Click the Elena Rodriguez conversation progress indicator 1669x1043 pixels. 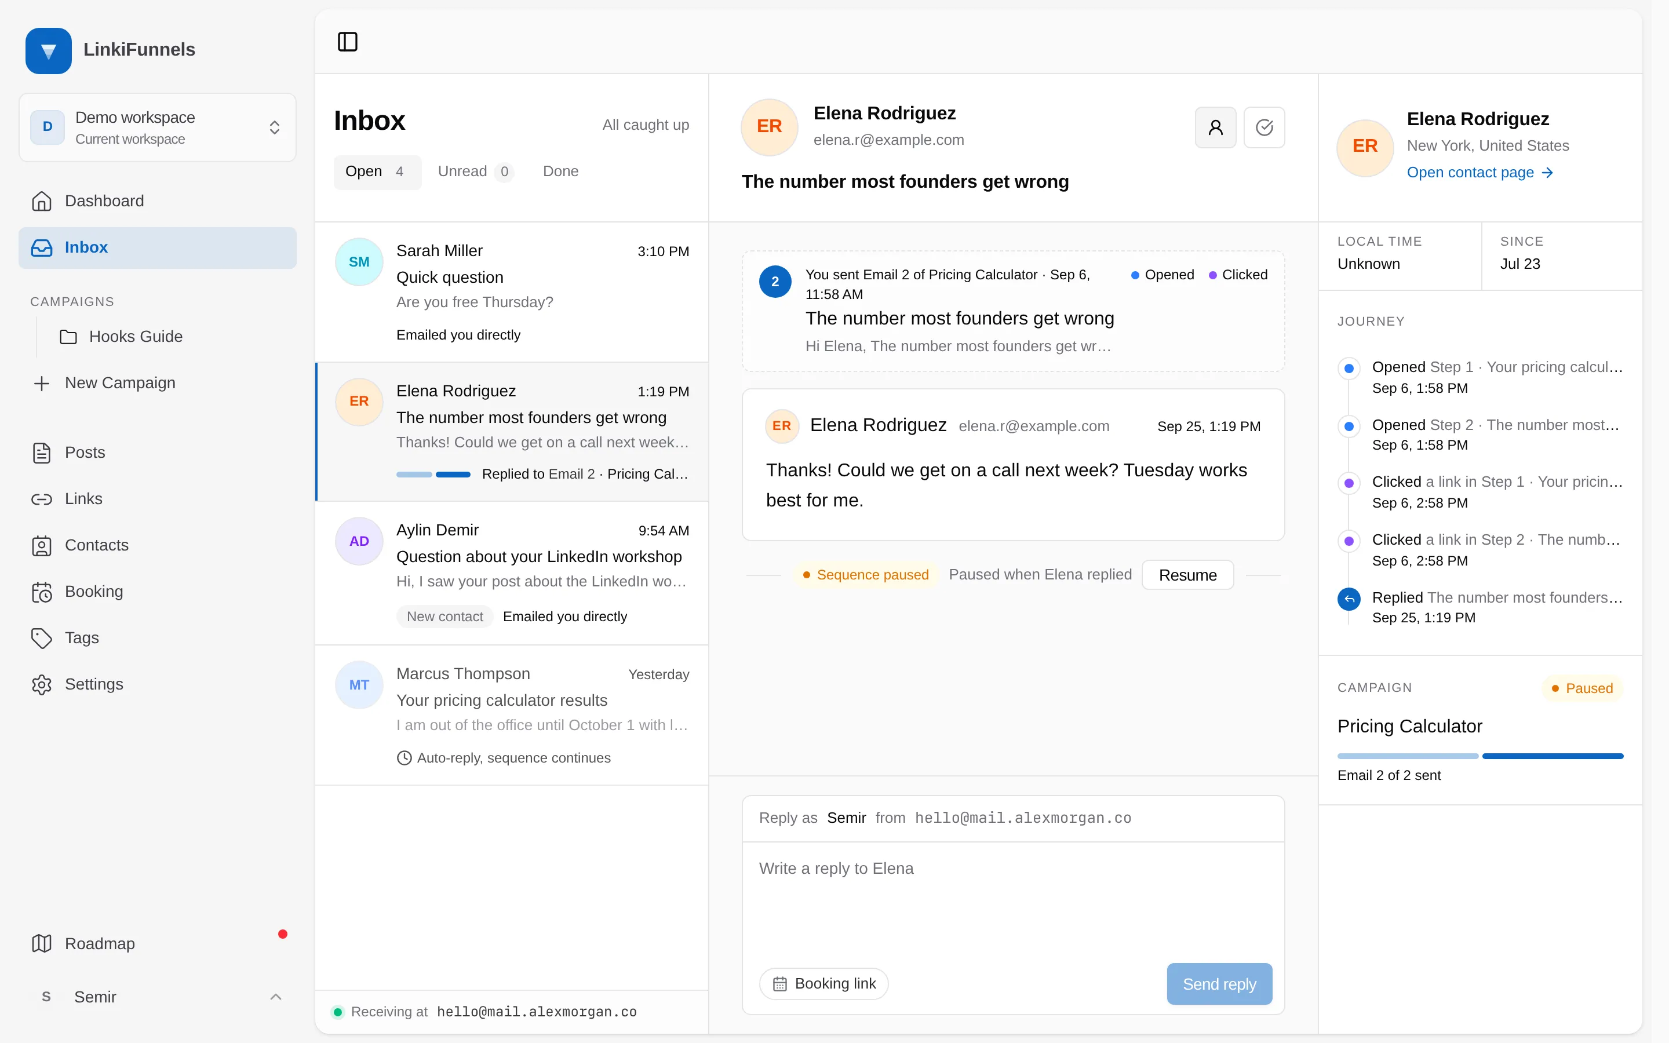click(x=433, y=475)
